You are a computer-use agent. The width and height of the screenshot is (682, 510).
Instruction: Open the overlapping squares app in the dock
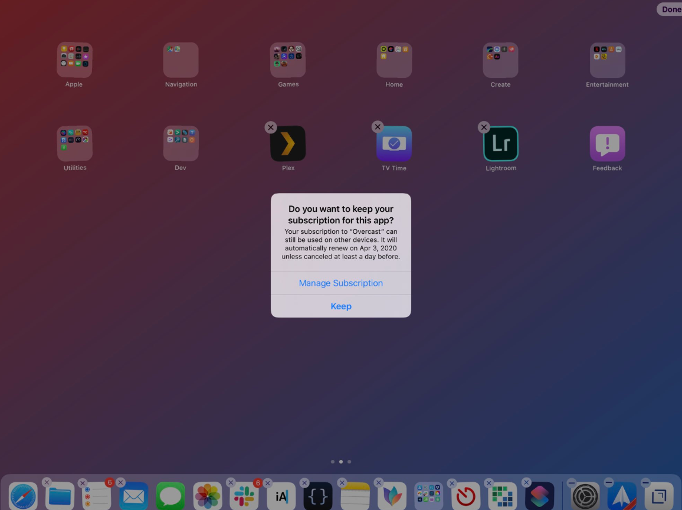click(659, 496)
